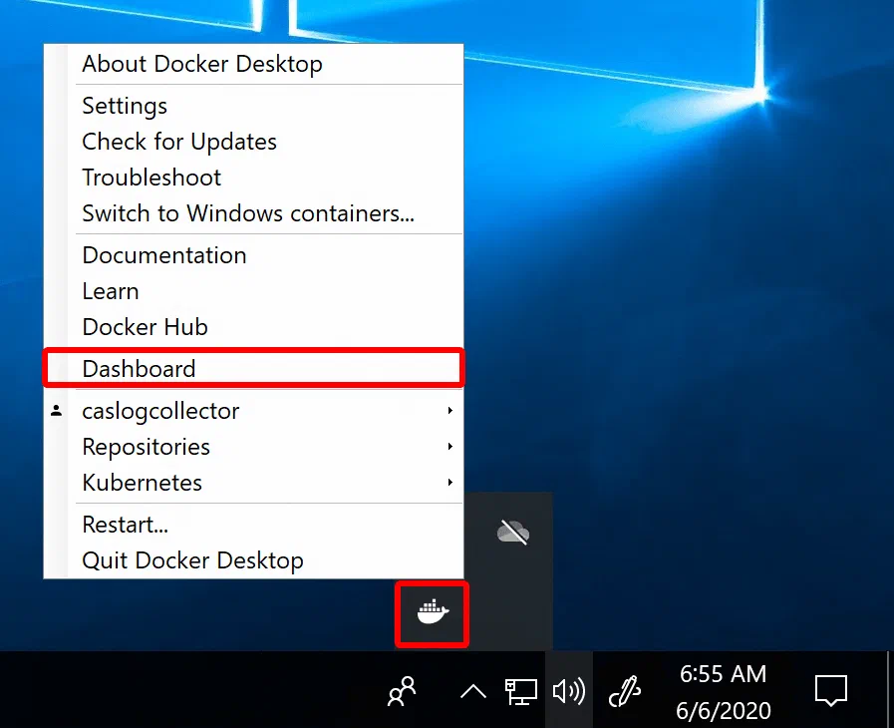The width and height of the screenshot is (894, 728).
Task: Select Check for Updates
Action: click(x=254, y=142)
